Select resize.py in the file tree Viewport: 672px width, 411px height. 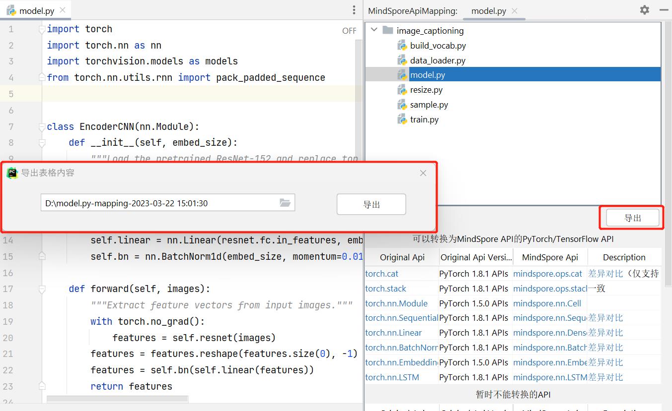[426, 90]
